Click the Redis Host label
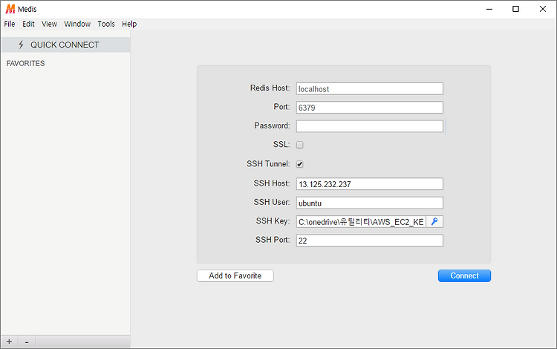 270,88
